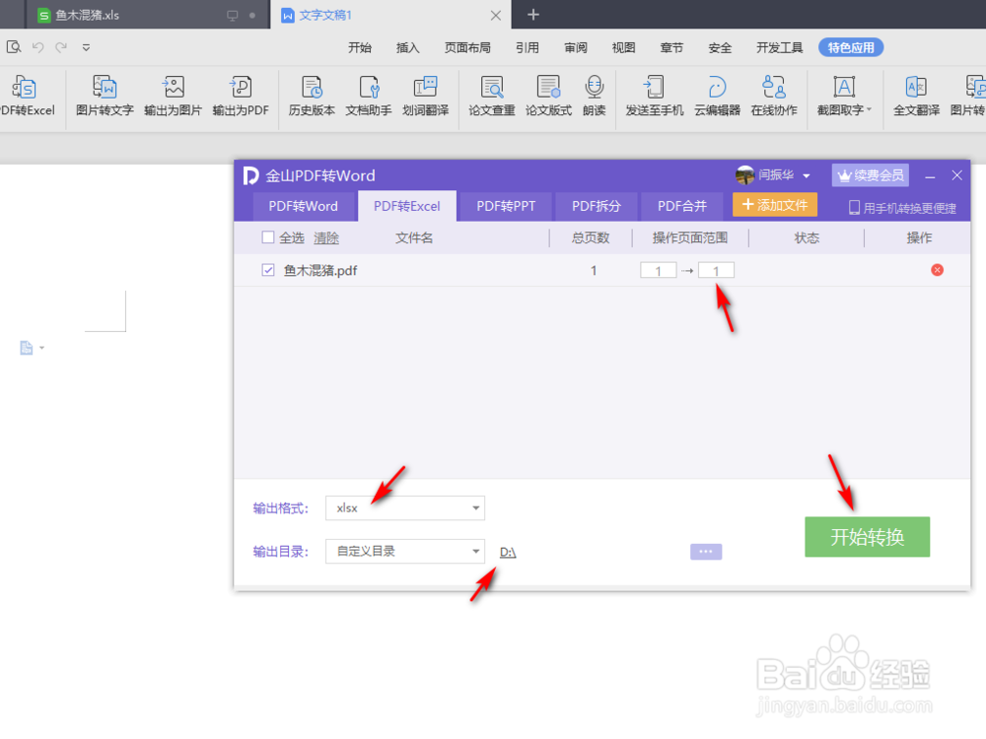Open the PDF转Excel ribbon tool
986x739 pixels.
[x=27, y=96]
